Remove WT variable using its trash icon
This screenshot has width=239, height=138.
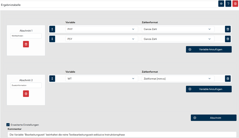pyautogui.click(x=228, y=79)
